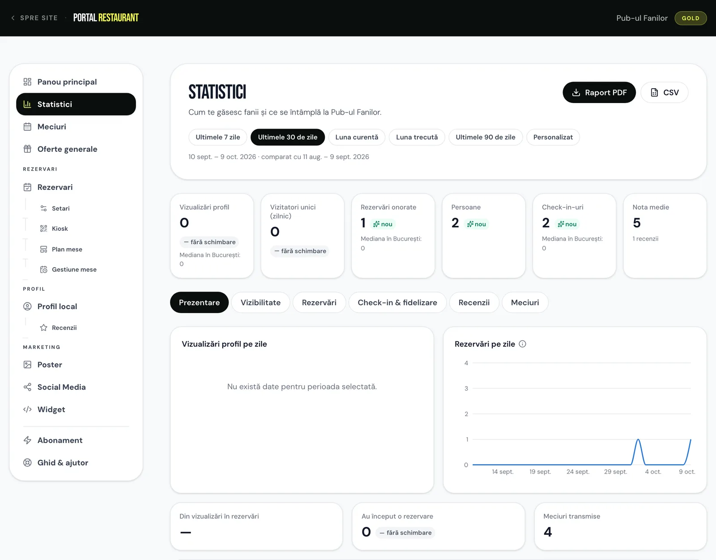Click the "1 recenzii" text
This screenshot has height=560, width=716.
[x=645, y=239]
